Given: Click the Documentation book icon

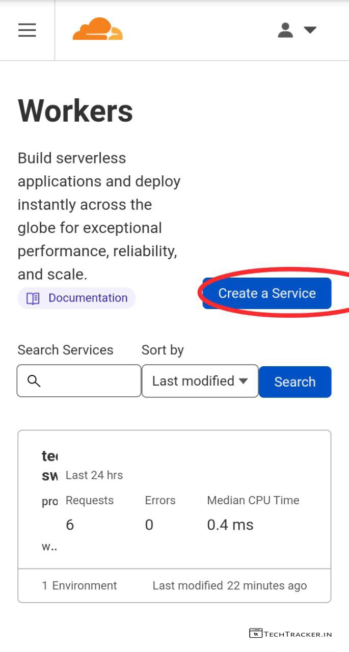Looking at the screenshot, I should [33, 298].
